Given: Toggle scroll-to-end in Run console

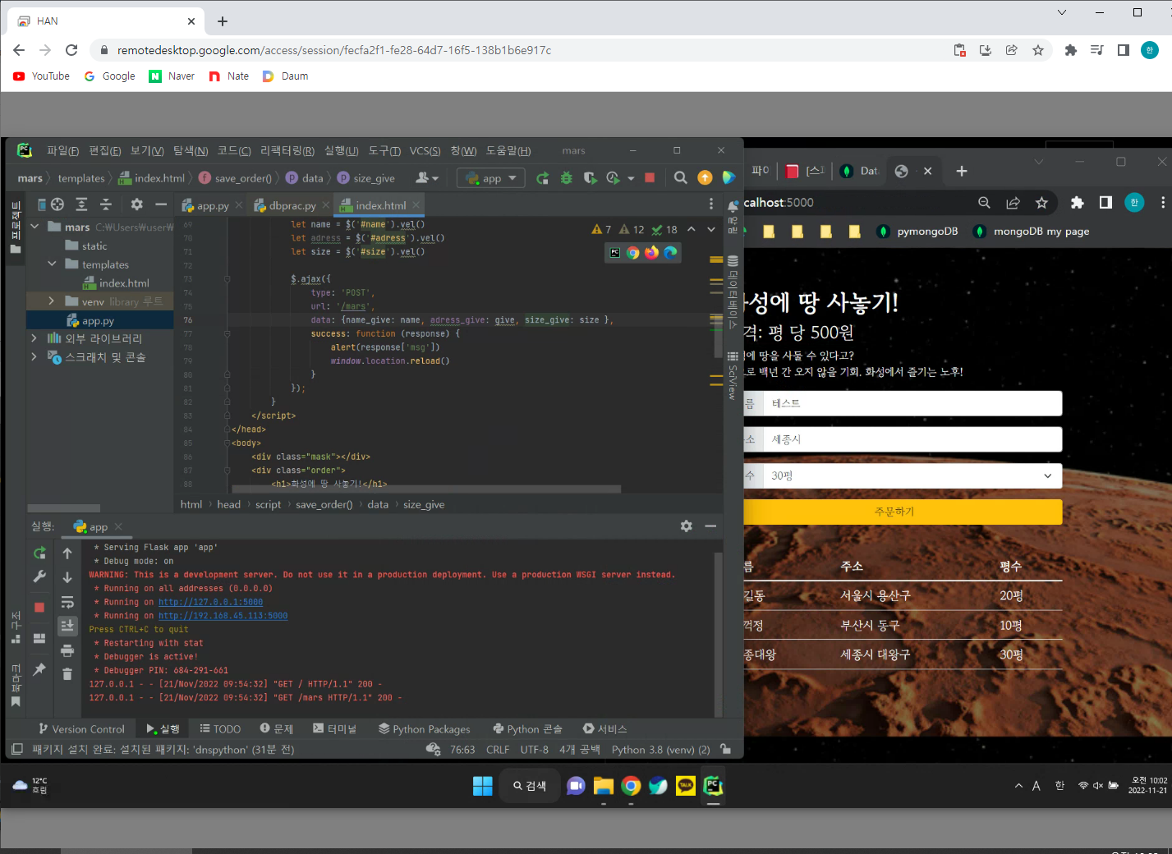Looking at the screenshot, I should 67,626.
